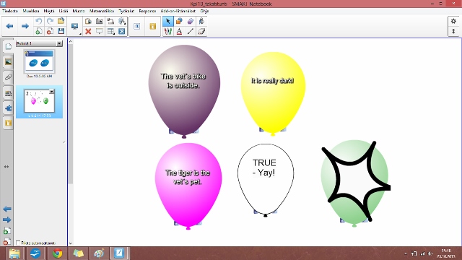Viewport: 462px width, 260px height.
Task: Select the first page thumbnail
Action: click(x=39, y=61)
